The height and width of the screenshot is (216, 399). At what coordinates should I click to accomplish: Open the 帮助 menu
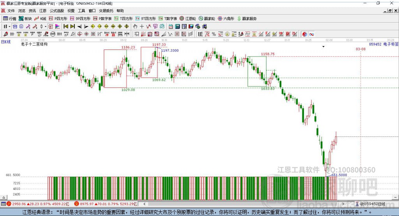[120, 11]
